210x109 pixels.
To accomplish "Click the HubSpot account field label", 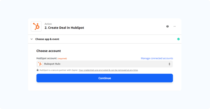I will (x=47, y=58).
